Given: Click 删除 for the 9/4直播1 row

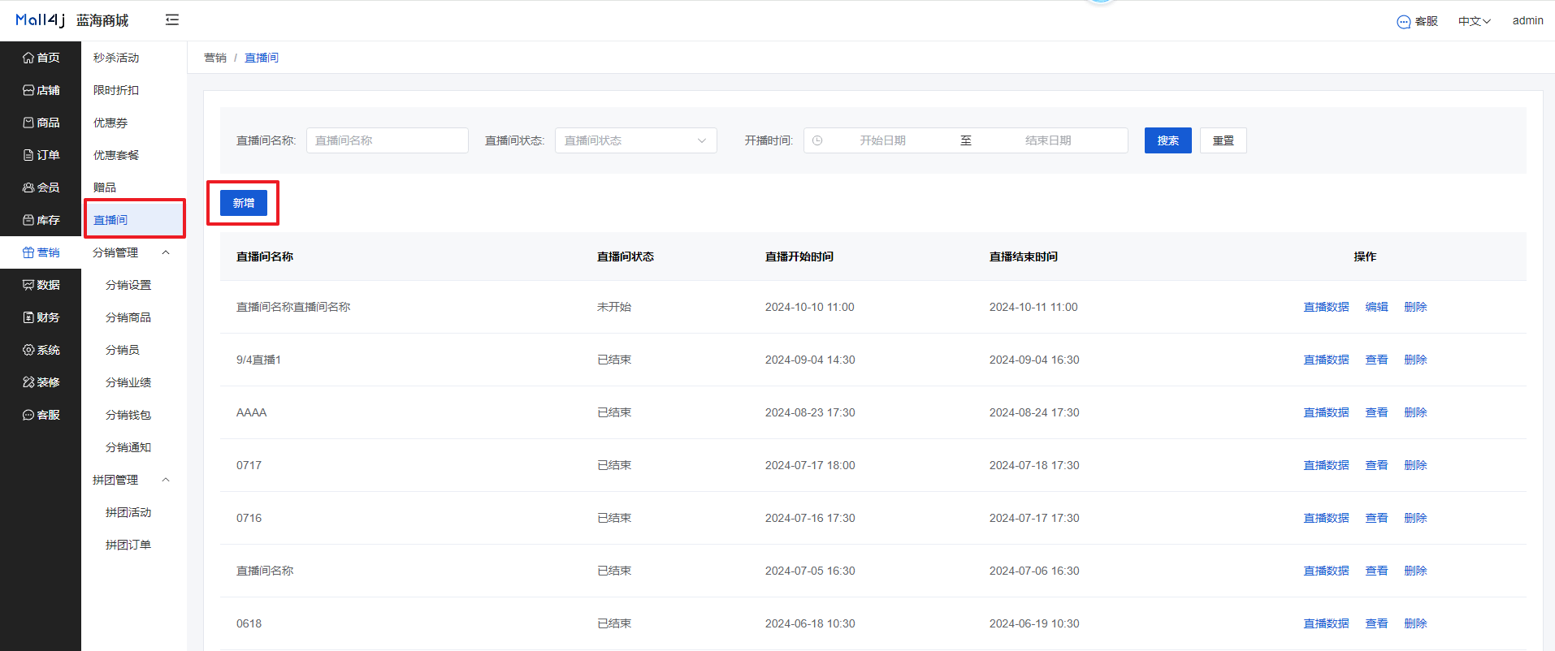Looking at the screenshot, I should click(x=1415, y=360).
